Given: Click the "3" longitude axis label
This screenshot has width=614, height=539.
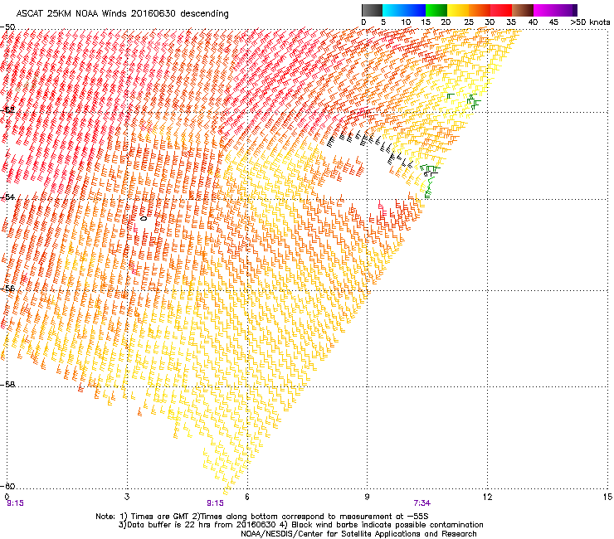Looking at the screenshot, I should point(127,497).
